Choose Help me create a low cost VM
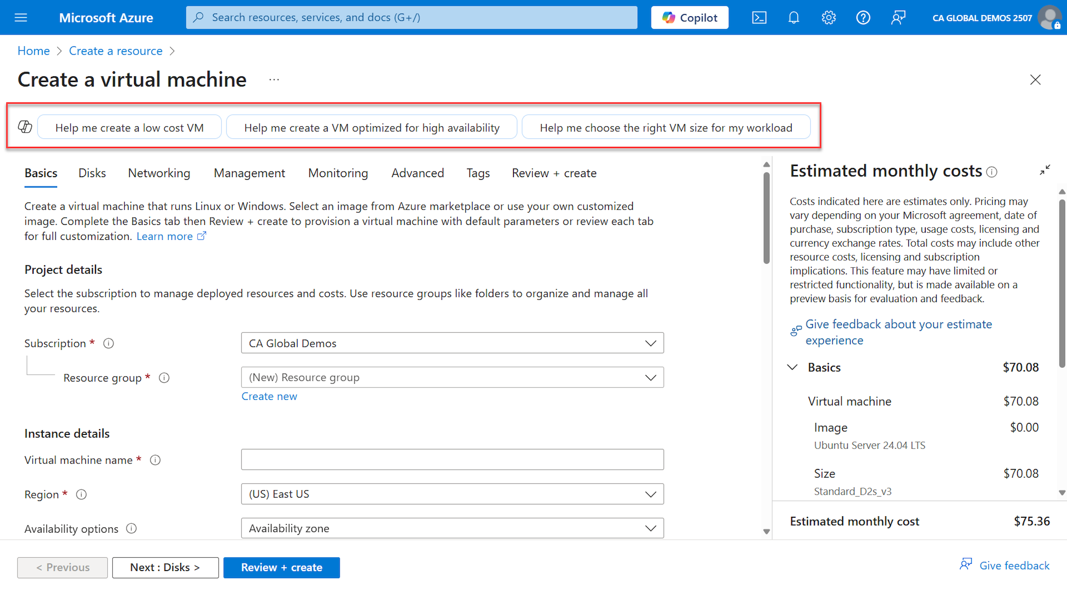The height and width of the screenshot is (600, 1067). click(129, 127)
